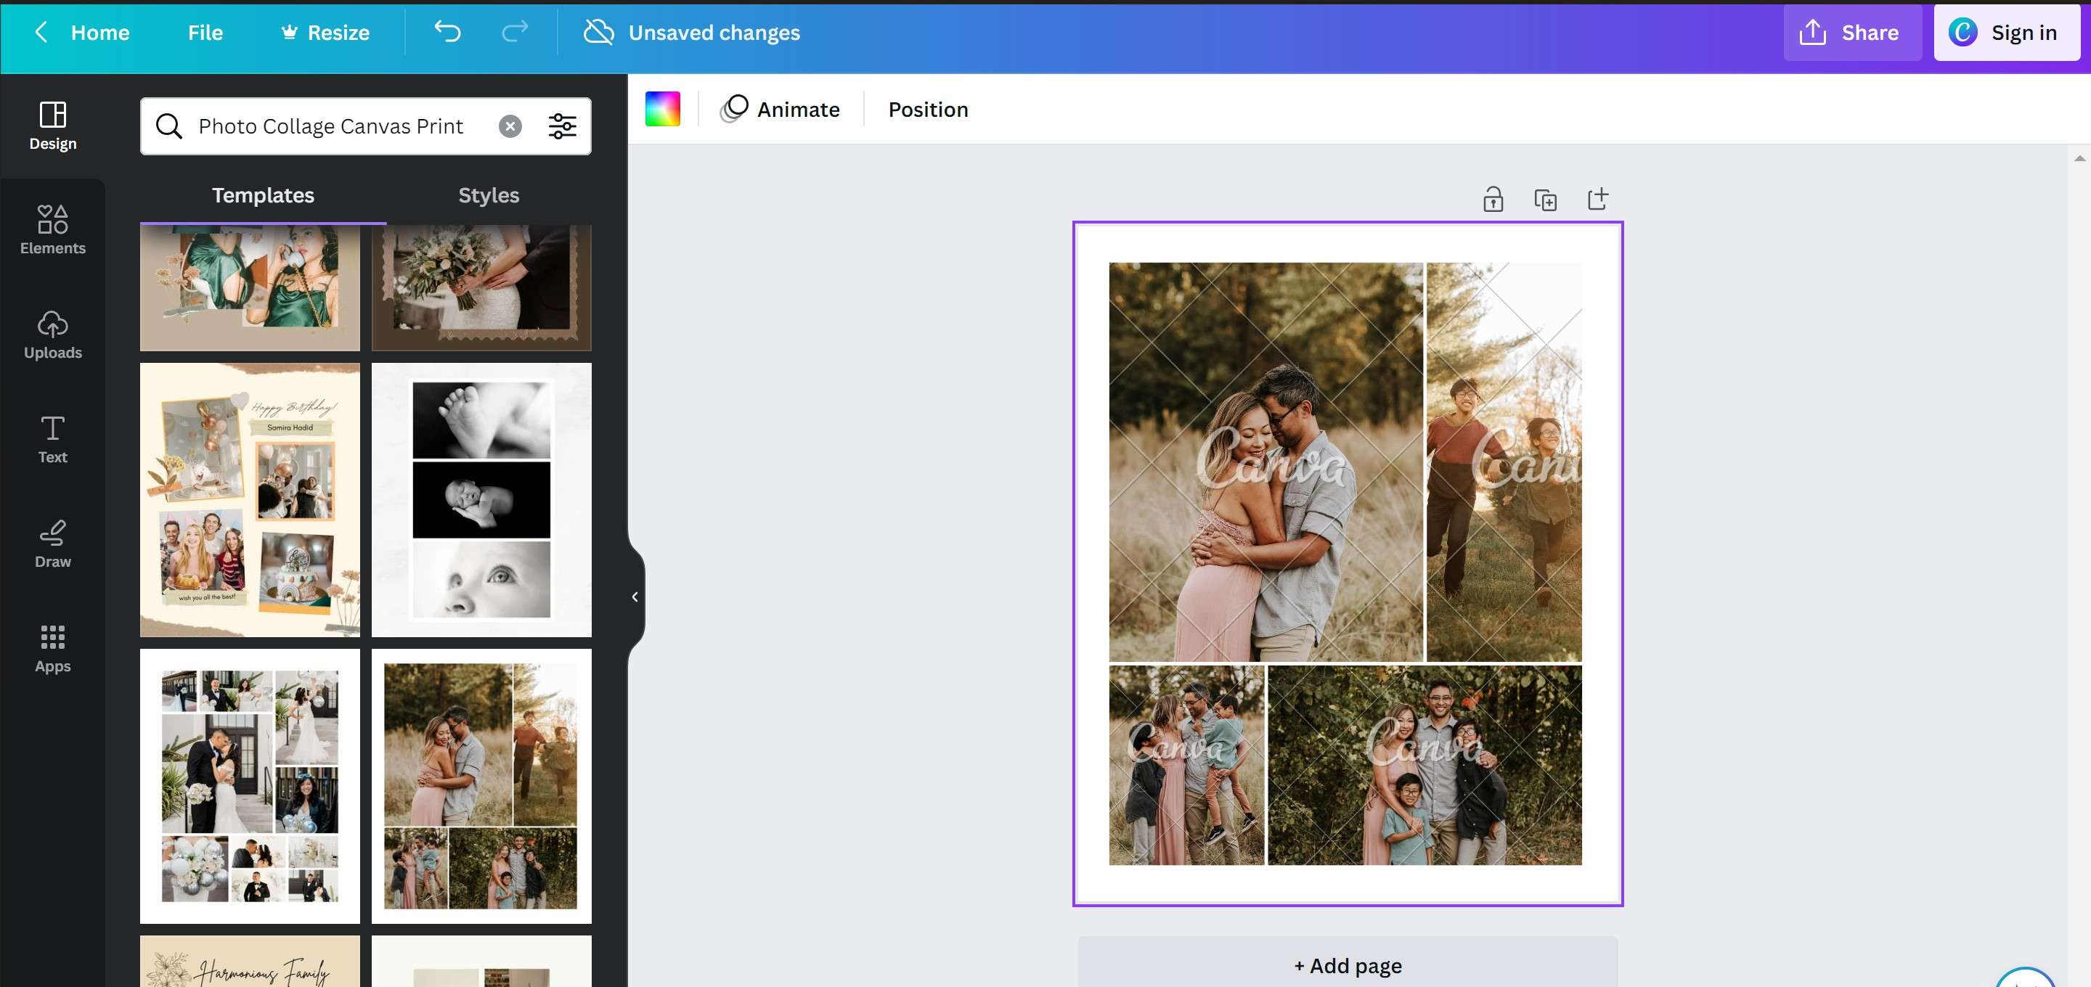Collapse the side panel with arrow handle
The image size is (2091, 987).
pyautogui.click(x=635, y=597)
